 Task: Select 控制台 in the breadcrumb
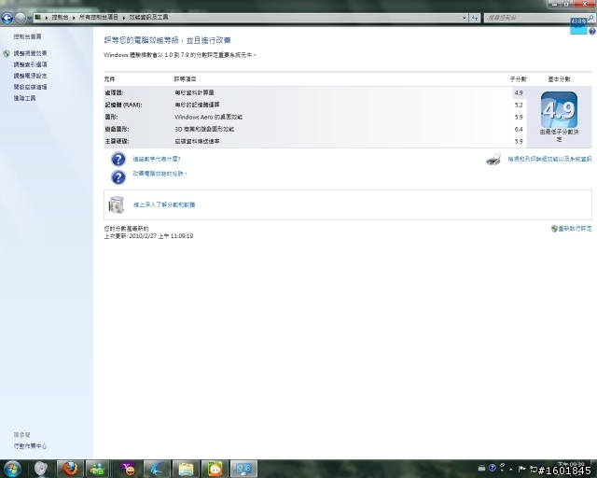pyautogui.click(x=60, y=17)
